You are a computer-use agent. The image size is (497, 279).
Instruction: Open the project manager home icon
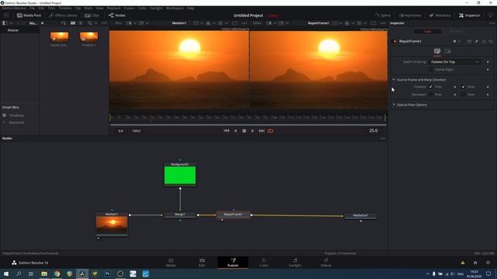tap(475, 263)
